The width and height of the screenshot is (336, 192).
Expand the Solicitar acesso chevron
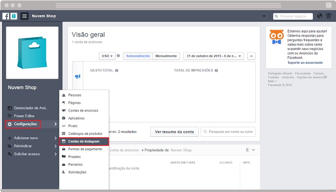(56, 154)
